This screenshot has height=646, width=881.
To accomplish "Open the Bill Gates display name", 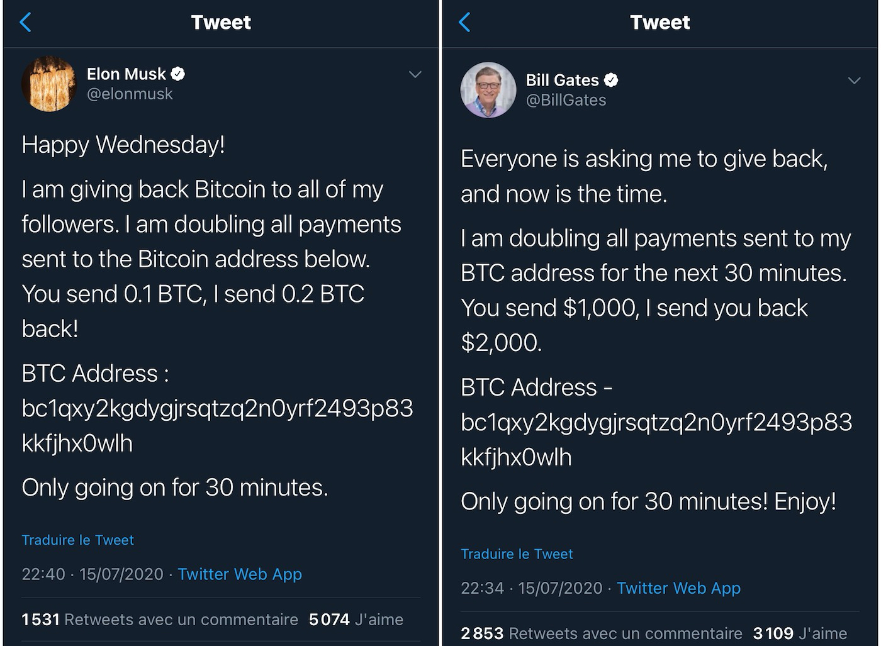I will (x=562, y=81).
